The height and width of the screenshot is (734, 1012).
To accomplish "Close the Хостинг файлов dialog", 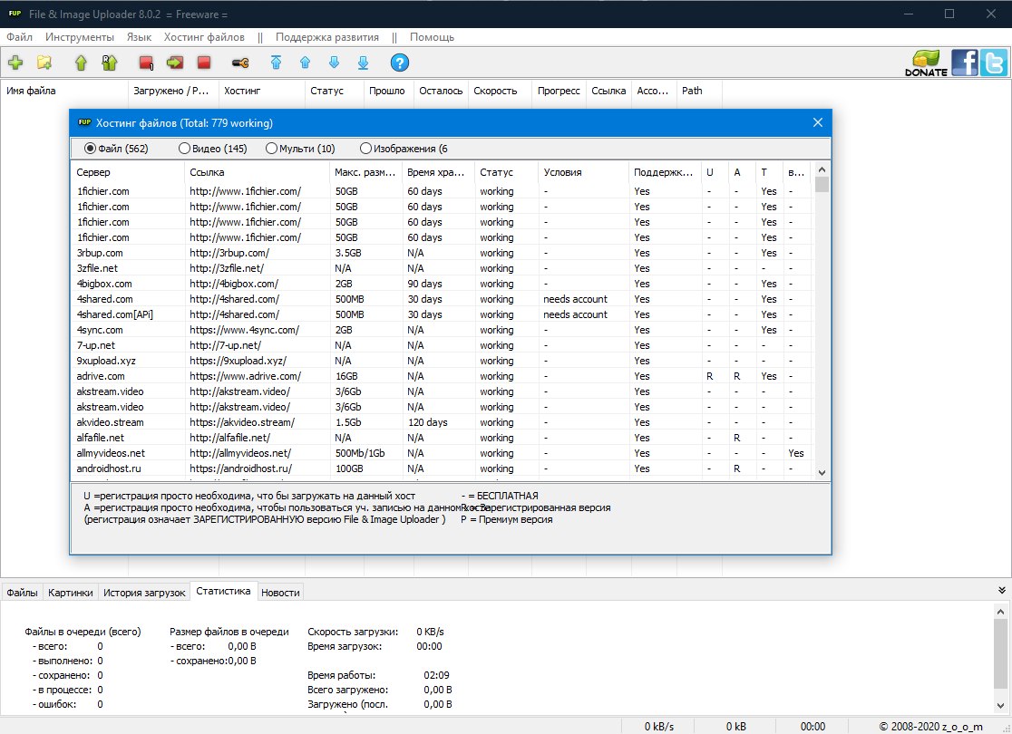I will pyautogui.click(x=818, y=122).
